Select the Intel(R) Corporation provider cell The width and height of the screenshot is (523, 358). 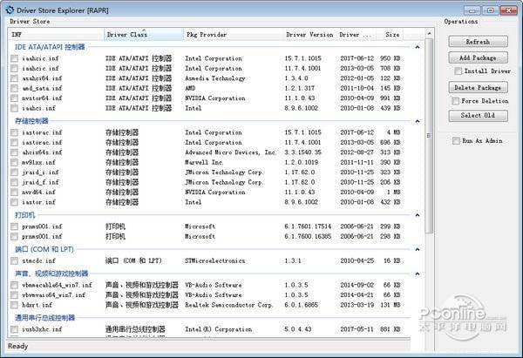pyautogui.click(x=219, y=329)
